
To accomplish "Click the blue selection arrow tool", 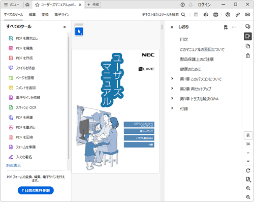I will click(x=79, y=32).
